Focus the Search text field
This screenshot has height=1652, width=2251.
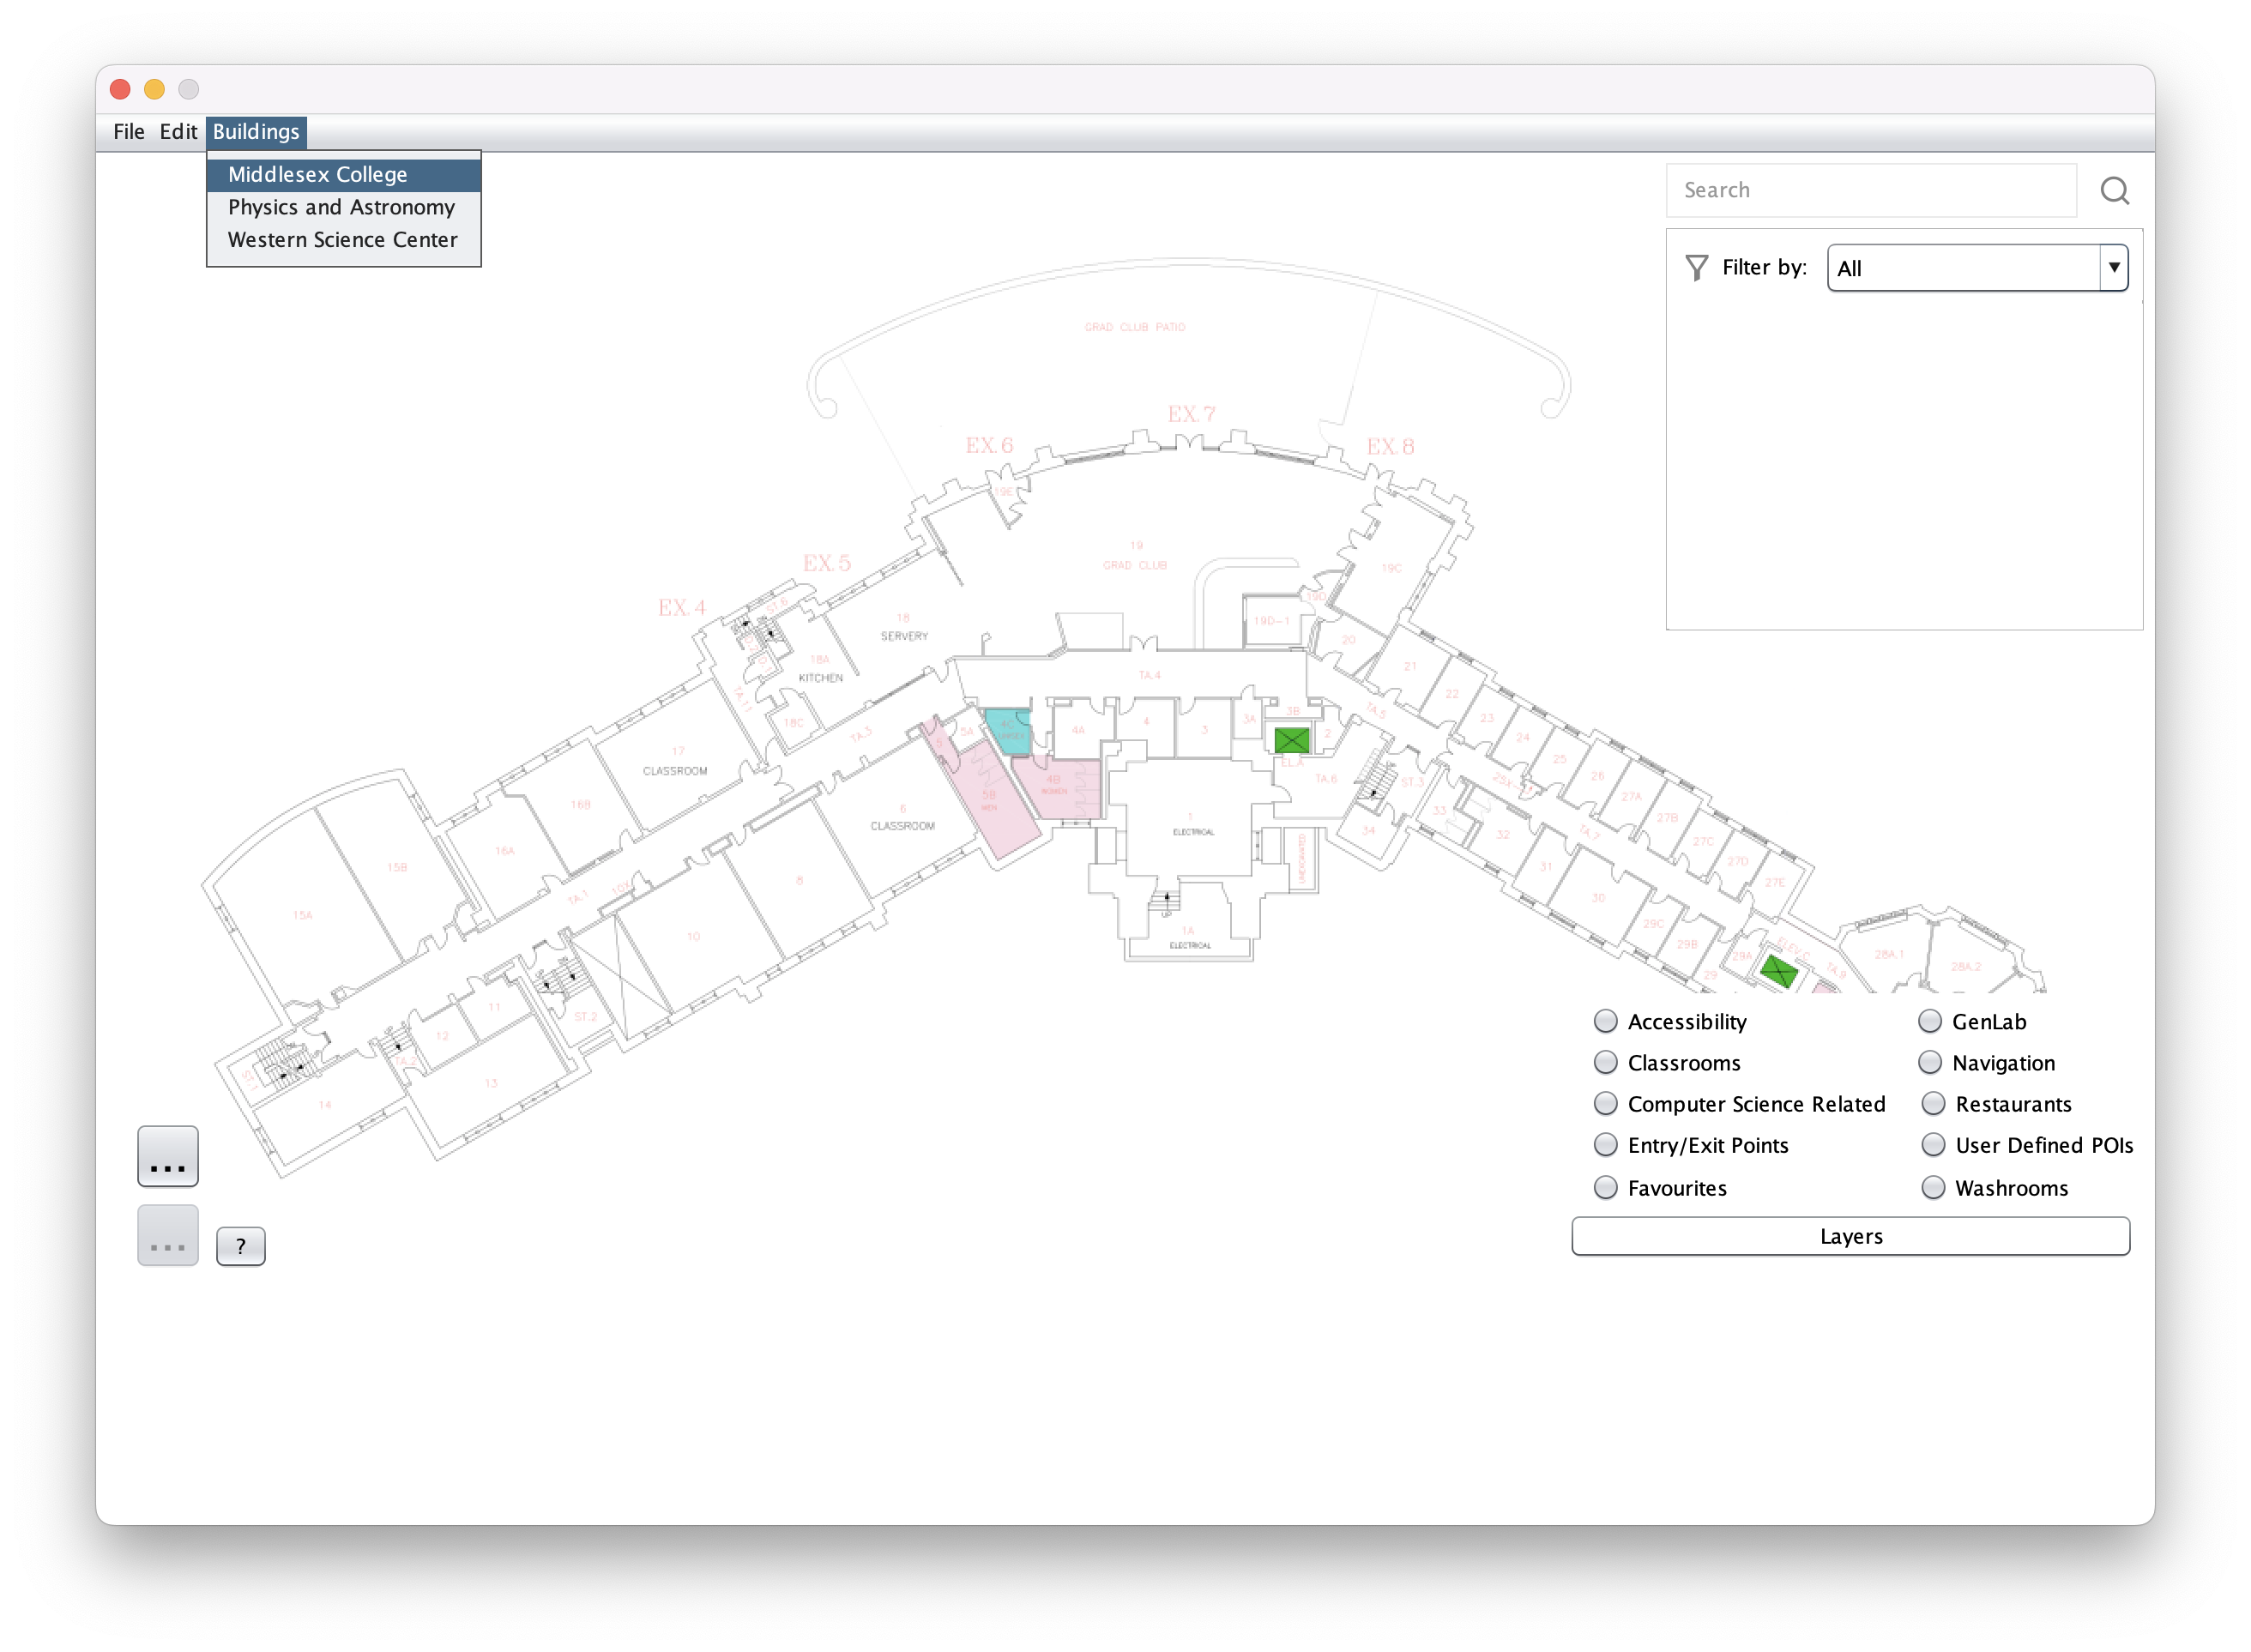(1870, 190)
